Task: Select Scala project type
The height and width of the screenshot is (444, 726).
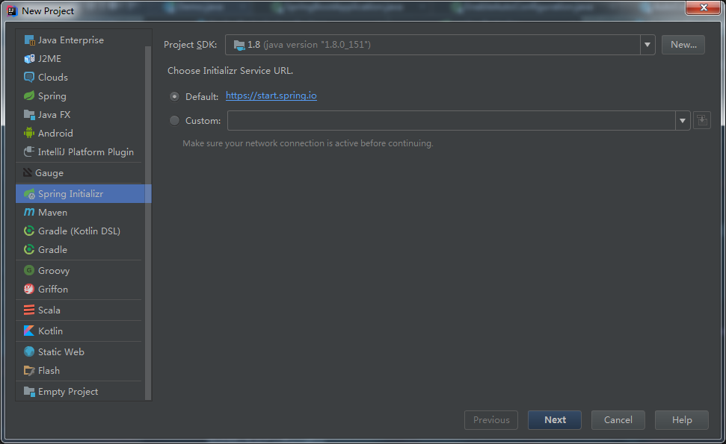Action: 81,310
